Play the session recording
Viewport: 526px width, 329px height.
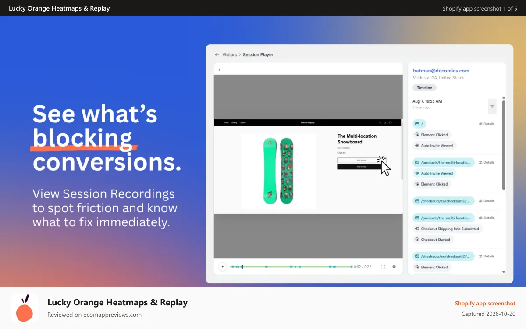pos(222,267)
